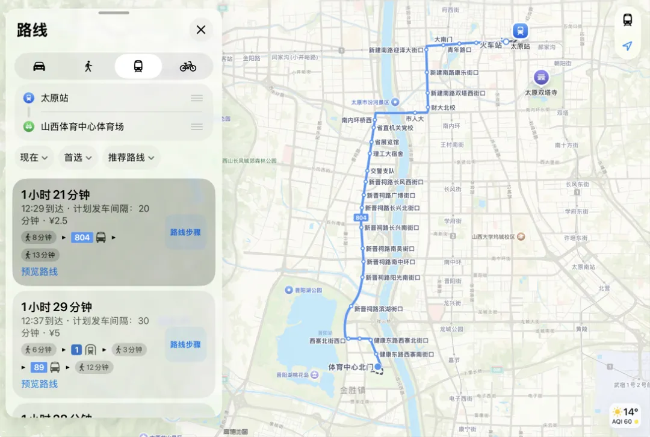This screenshot has width=650, height=437.
Task: Expand the 推荐路线 sorting dropdown
Action: tap(131, 158)
